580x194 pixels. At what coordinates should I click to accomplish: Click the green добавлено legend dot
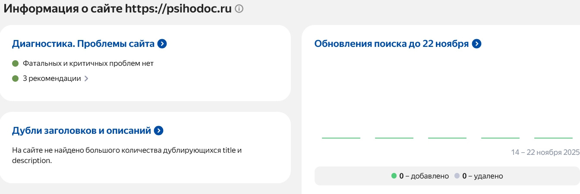click(394, 176)
